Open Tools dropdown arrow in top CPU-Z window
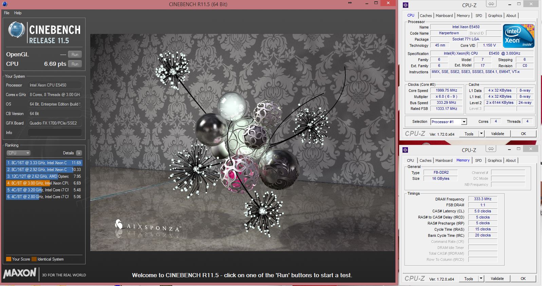 click(x=481, y=134)
